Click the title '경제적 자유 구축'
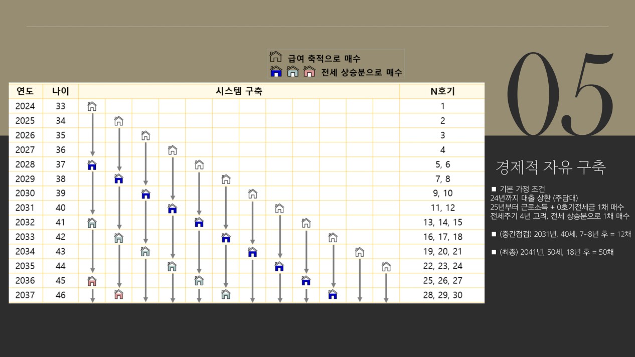 (550, 167)
